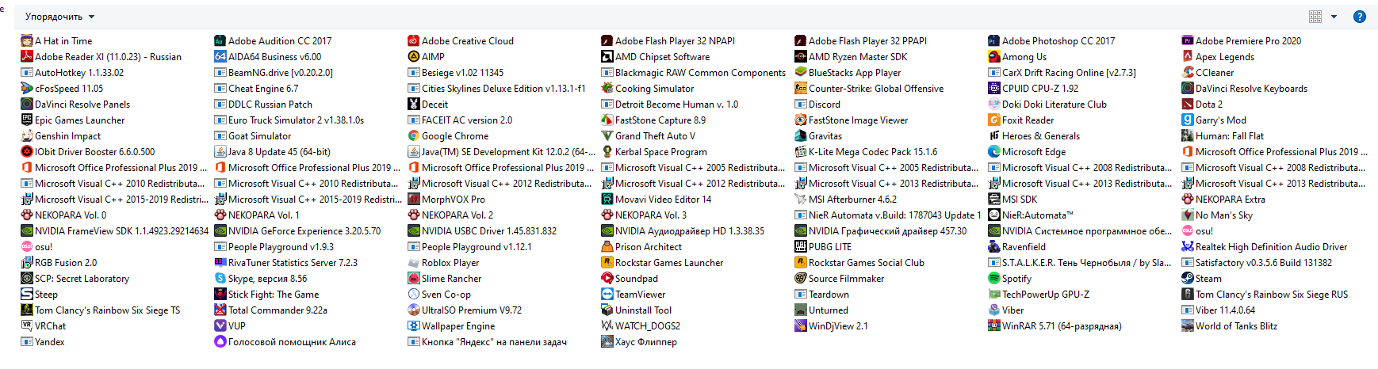The width and height of the screenshot is (1378, 369).
Task: Select NVIDIA GeForce Experience 3.20.5.70 entry
Action: coord(297,230)
